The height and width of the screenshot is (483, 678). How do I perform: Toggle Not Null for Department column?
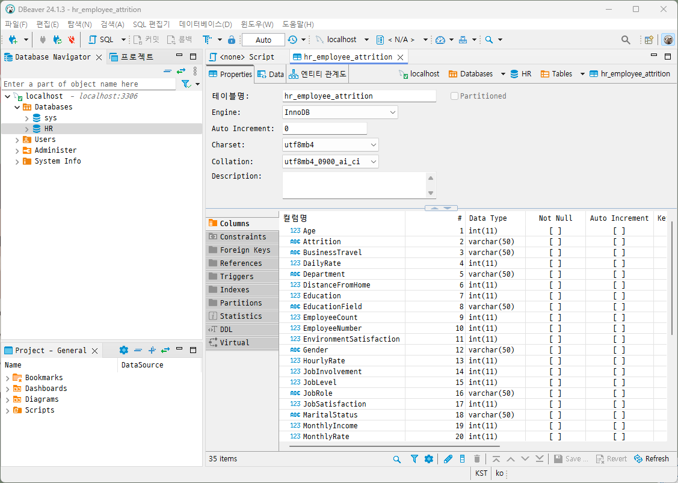pyautogui.click(x=555, y=274)
